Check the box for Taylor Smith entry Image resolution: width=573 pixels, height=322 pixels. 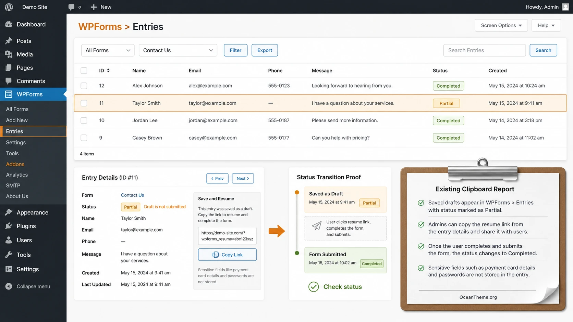(x=84, y=103)
